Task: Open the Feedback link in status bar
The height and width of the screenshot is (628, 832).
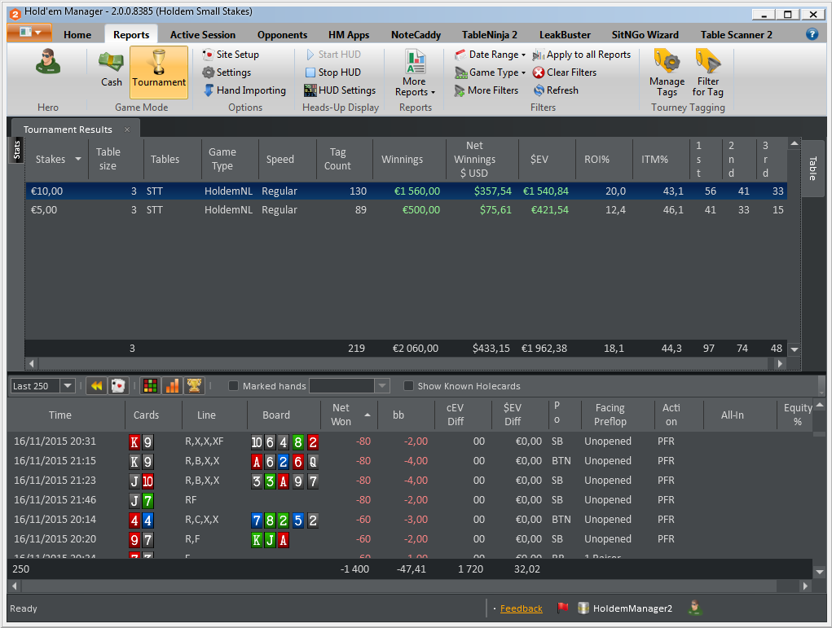Action: click(x=521, y=608)
